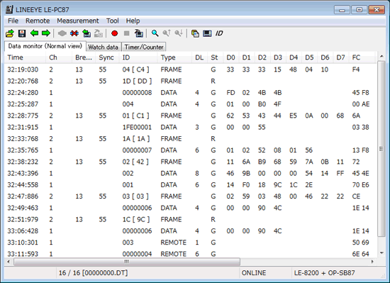Open the Remote menu
This screenshot has width=390, height=283.
coord(38,21)
